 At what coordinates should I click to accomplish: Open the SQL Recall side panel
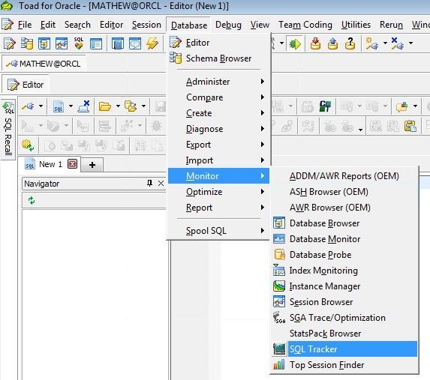point(8,129)
